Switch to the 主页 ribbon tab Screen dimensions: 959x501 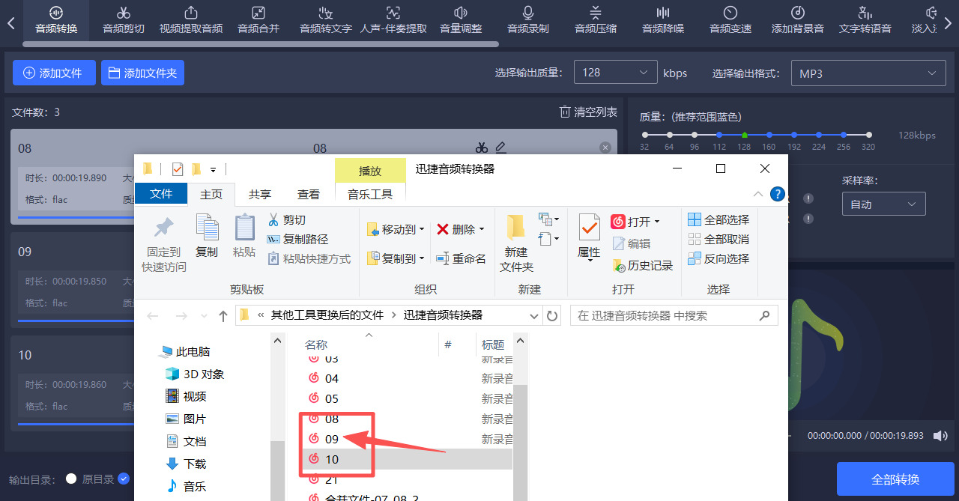(211, 194)
